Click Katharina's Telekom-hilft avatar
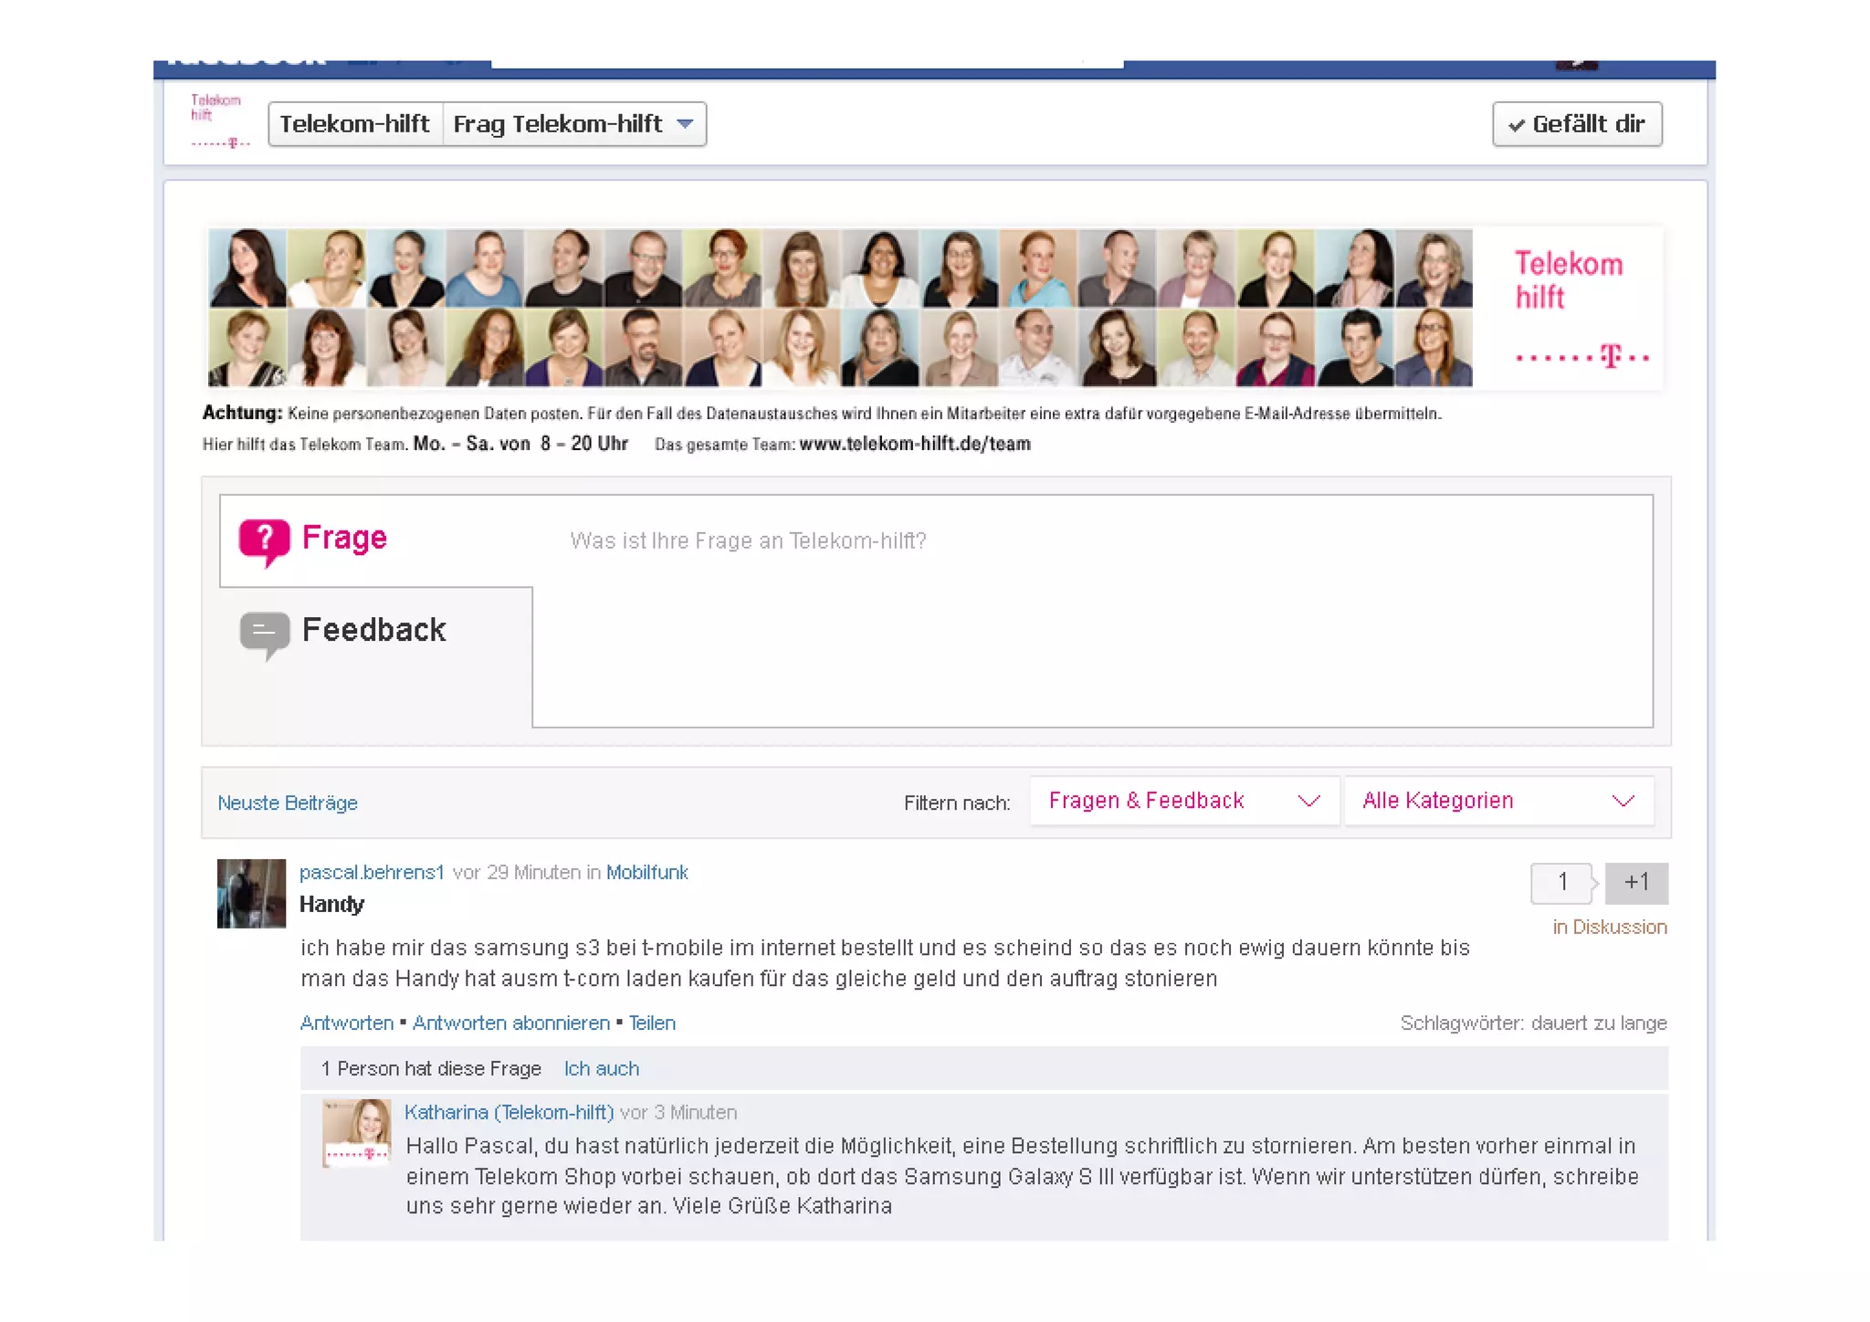The image size is (1870, 1322). tap(356, 1132)
